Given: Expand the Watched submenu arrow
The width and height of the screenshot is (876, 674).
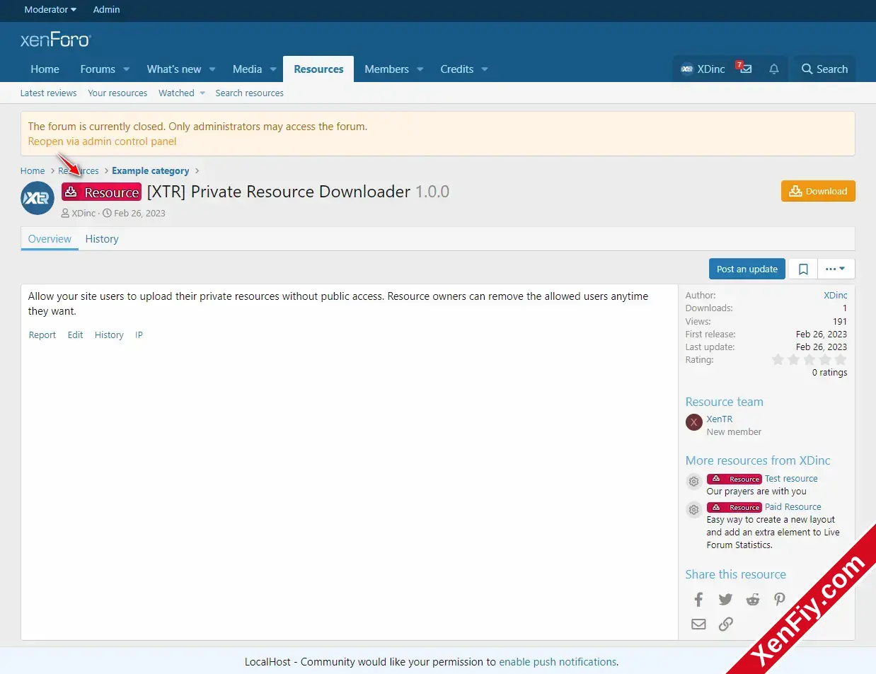Looking at the screenshot, I should [202, 93].
